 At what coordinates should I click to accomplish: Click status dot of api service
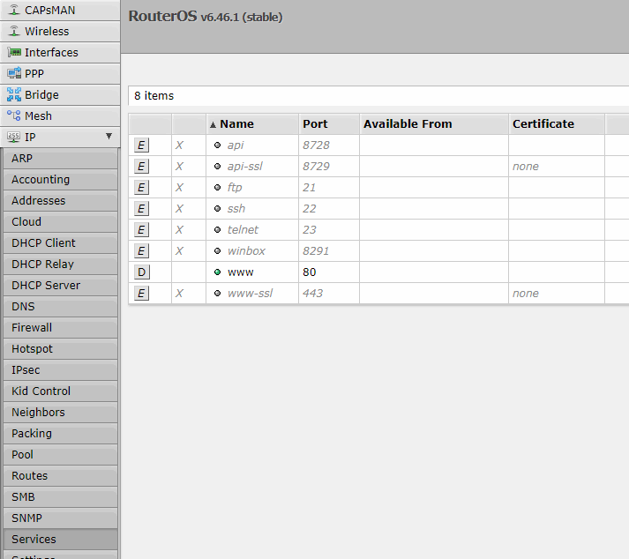(x=217, y=145)
